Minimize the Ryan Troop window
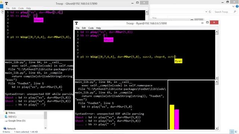The height and width of the screenshot is (134, 239). tap(202, 23)
